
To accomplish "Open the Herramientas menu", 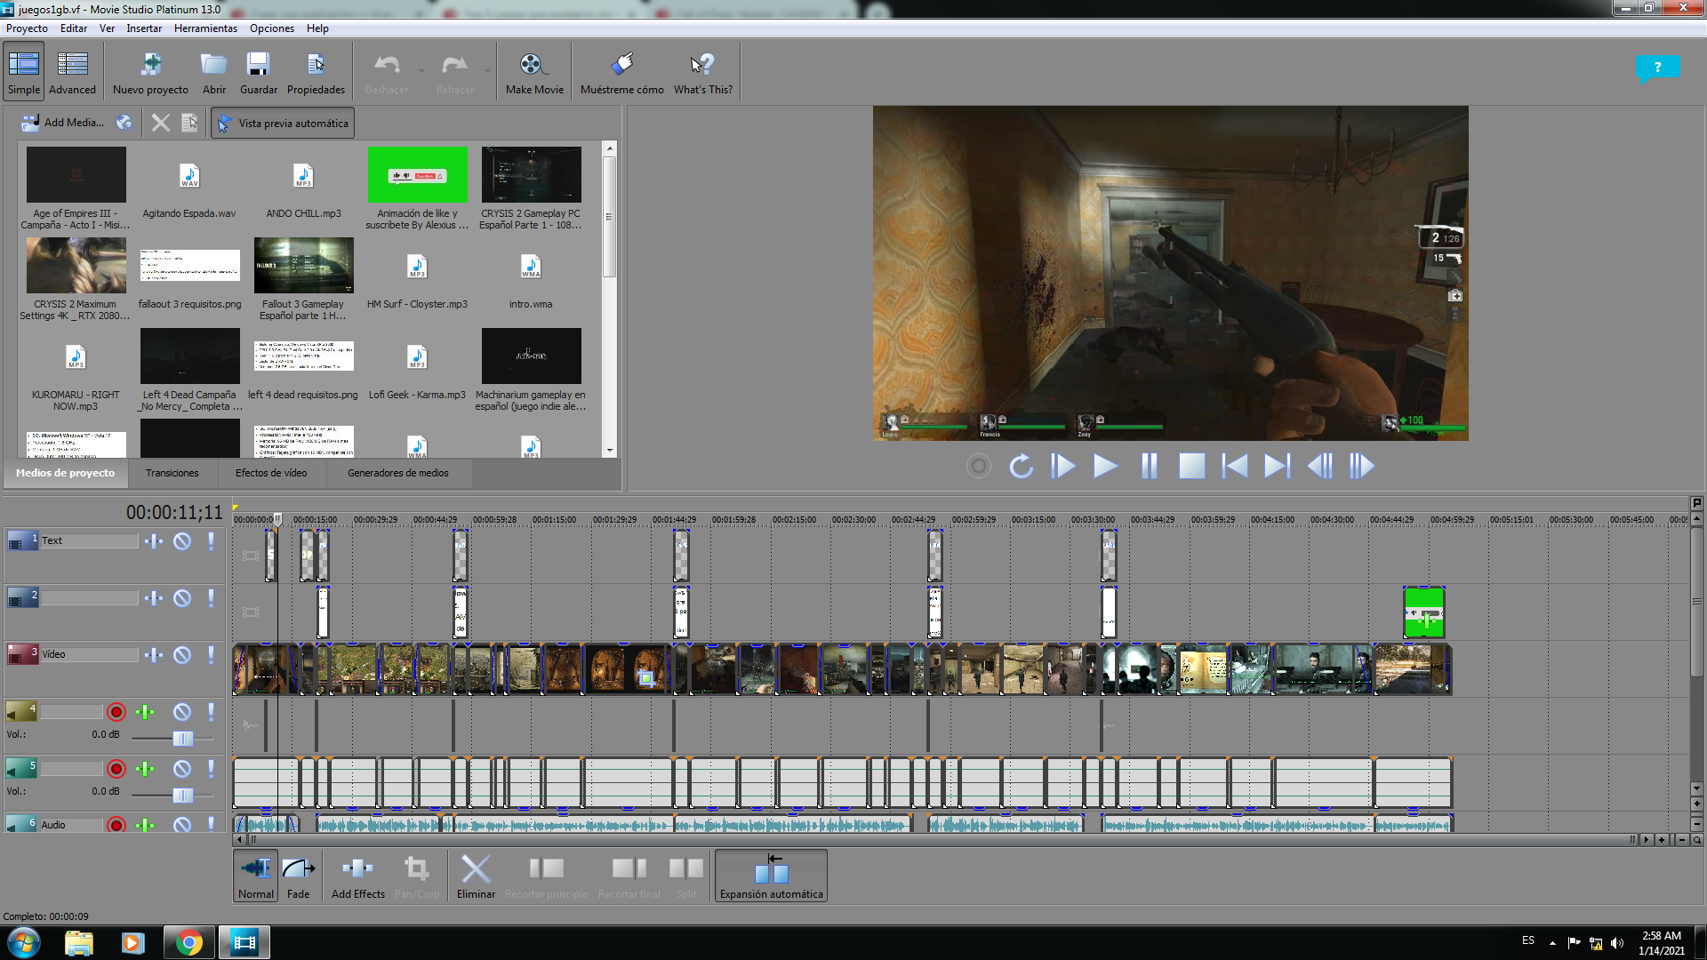I will [205, 28].
